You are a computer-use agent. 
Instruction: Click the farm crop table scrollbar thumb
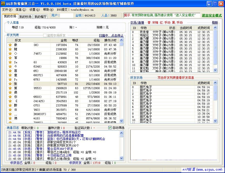[215, 47]
